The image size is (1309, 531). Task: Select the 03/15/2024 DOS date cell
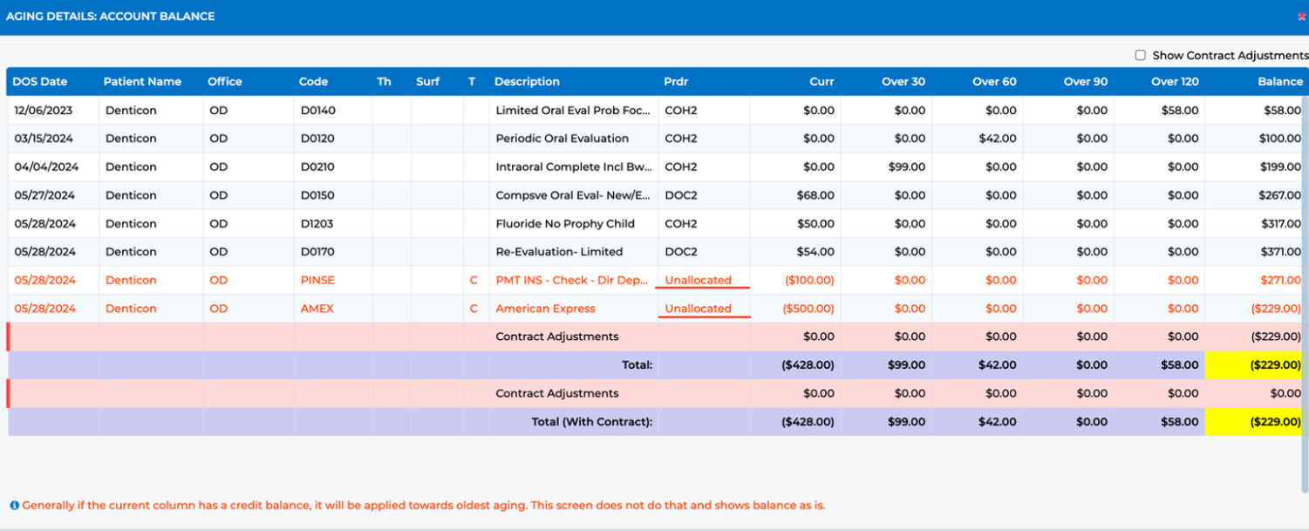click(x=45, y=139)
